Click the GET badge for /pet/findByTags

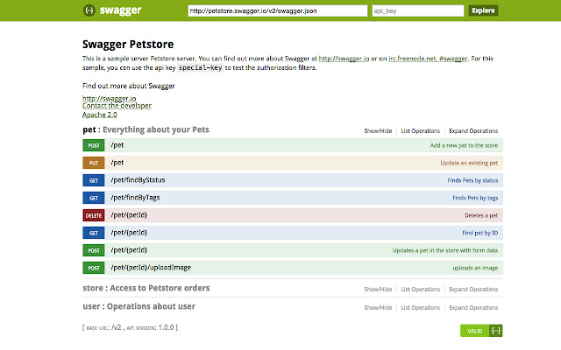click(x=94, y=198)
